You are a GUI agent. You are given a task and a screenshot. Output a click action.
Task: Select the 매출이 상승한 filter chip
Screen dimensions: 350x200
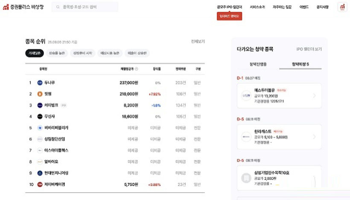pyautogui.click(x=137, y=53)
